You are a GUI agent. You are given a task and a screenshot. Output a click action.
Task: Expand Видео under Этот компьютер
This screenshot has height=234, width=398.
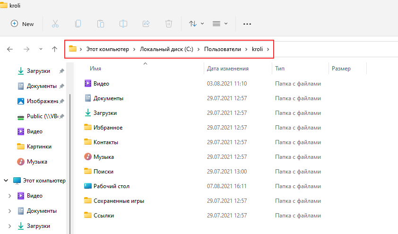[9, 196]
